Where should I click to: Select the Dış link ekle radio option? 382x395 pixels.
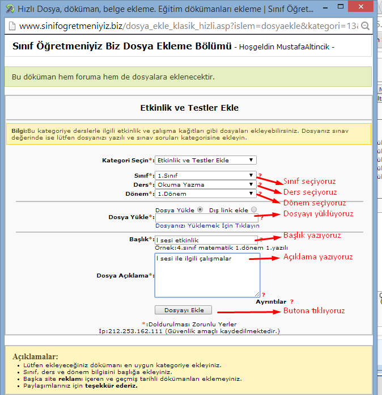tap(253, 210)
